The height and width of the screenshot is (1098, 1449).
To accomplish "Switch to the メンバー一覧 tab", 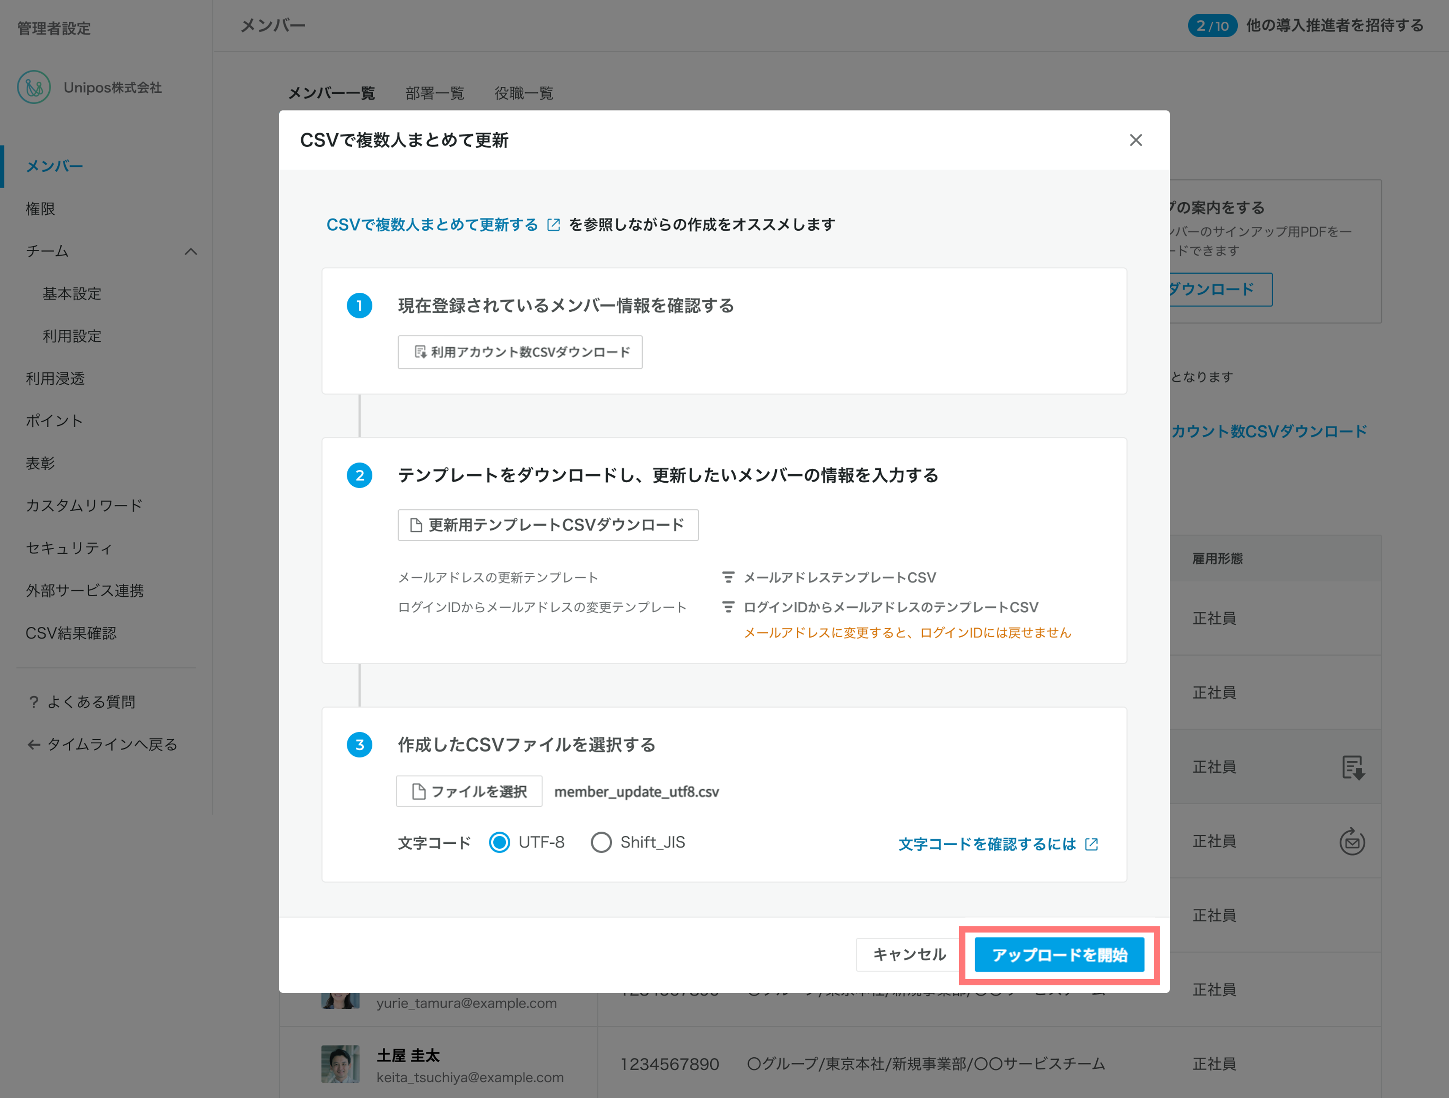I will (331, 93).
